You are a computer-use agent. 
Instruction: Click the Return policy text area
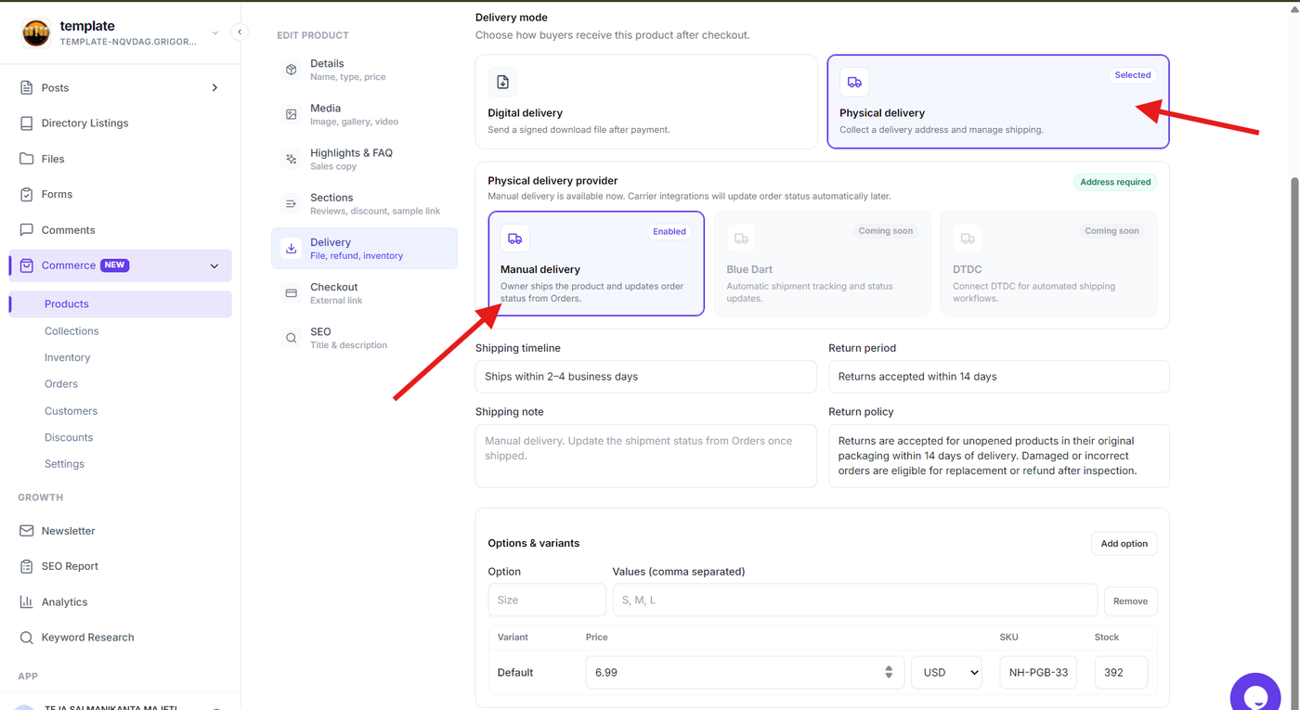[x=999, y=456]
